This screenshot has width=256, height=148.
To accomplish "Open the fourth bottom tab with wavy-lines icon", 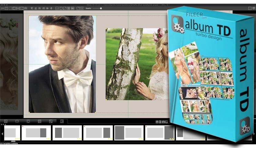I will click(39, 121).
